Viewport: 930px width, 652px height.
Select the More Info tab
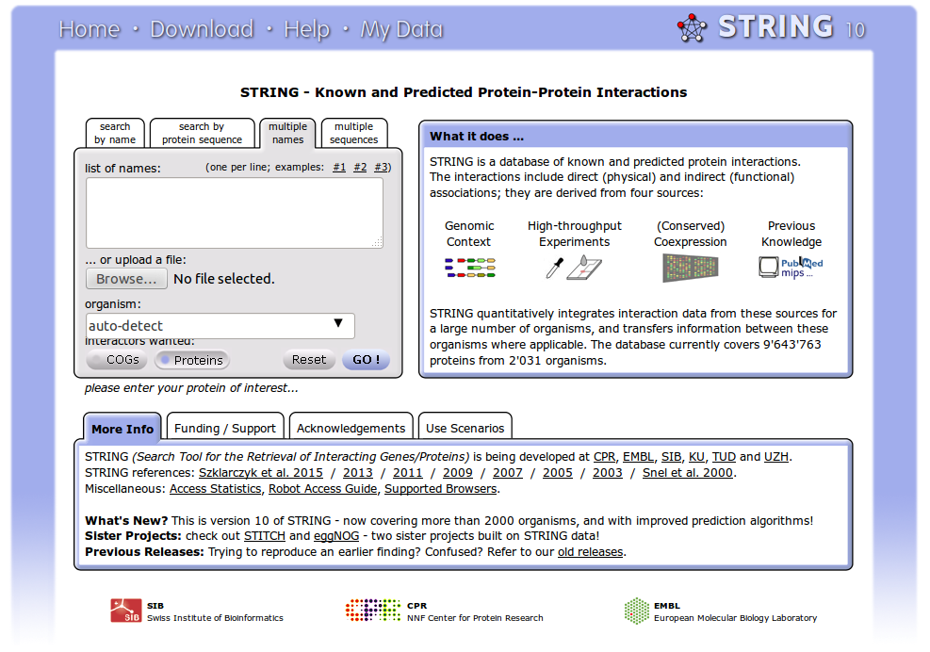click(122, 429)
